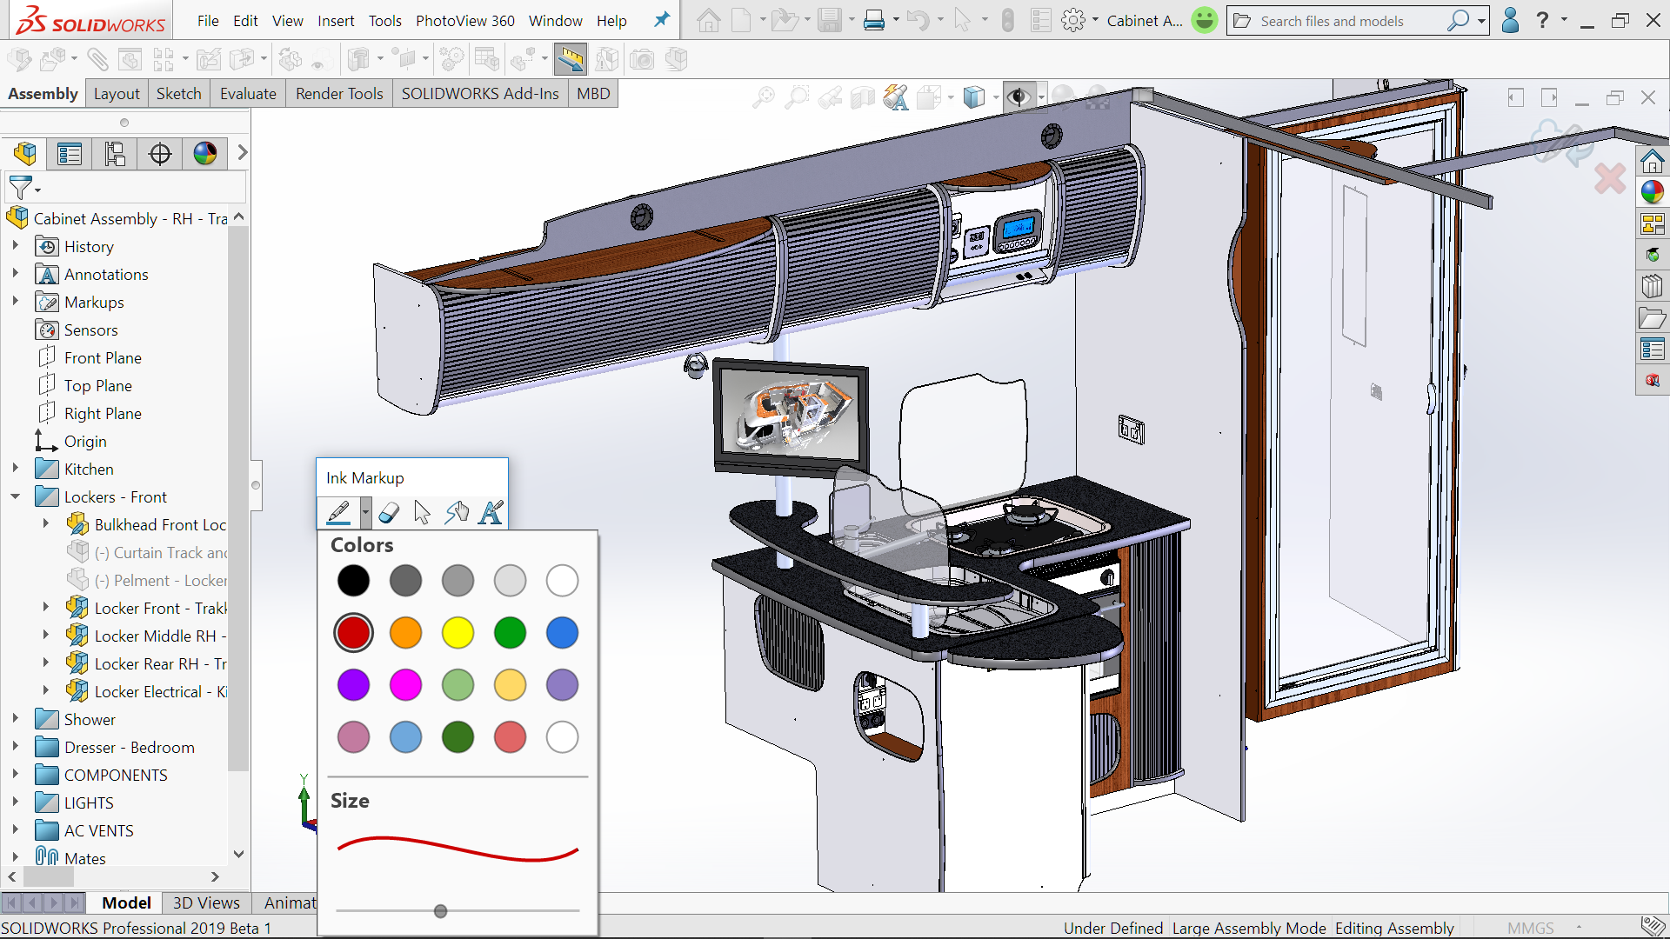Screen dimensions: 1670x939
Task: Switch to the 3D Views tab
Action: click(206, 902)
